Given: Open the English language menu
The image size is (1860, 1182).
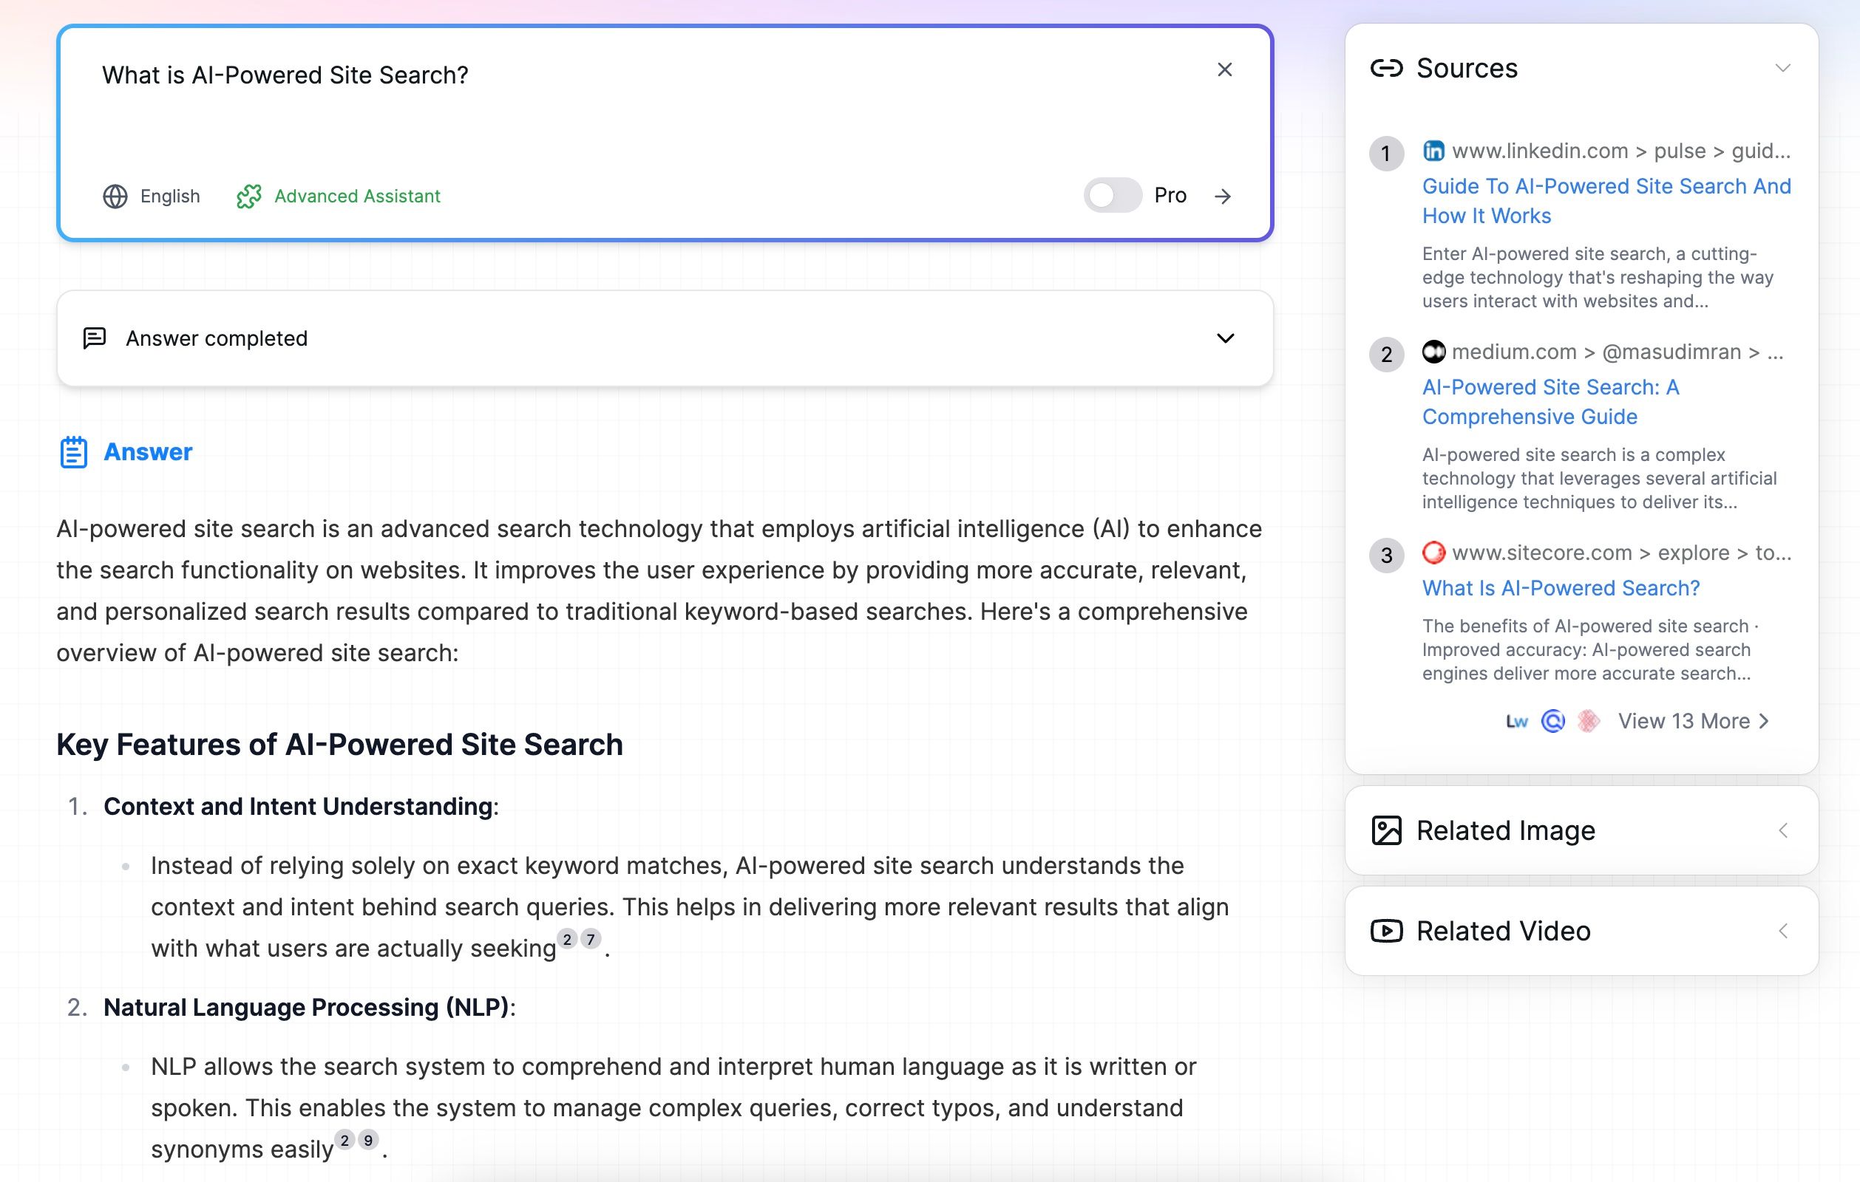Looking at the screenshot, I should click(153, 197).
